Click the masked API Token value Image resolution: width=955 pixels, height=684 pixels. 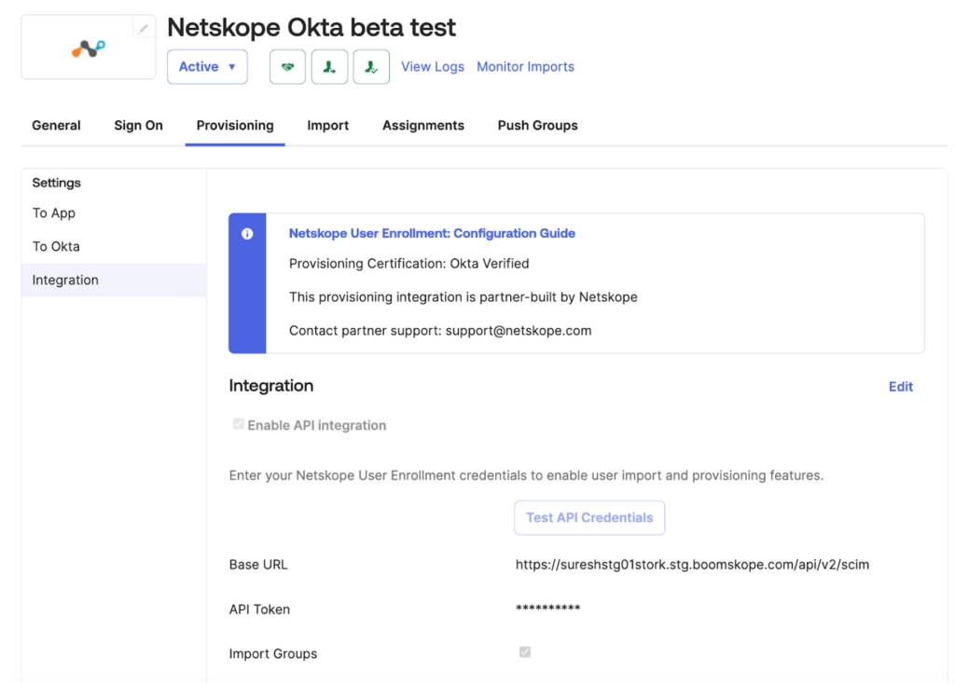547,608
